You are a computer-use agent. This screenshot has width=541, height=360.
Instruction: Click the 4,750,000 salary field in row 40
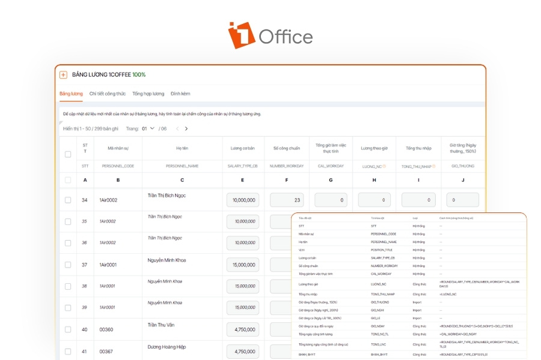pos(243,329)
